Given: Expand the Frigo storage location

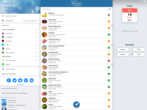Looking at the screenshot, I should point(20,45).
